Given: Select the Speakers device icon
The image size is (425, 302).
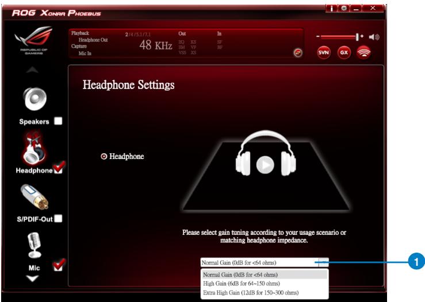Looking at the screenshot, I should tap(35, 99).
